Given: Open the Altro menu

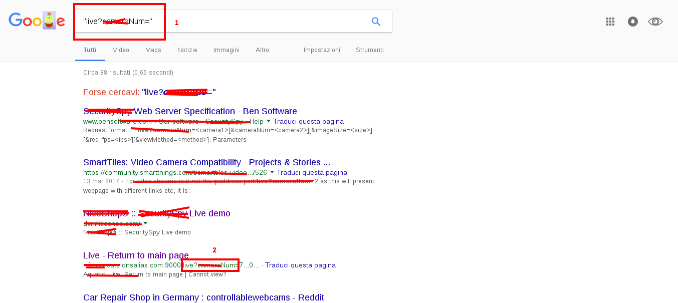Looking at the screenshot, I should click(262, 50).
